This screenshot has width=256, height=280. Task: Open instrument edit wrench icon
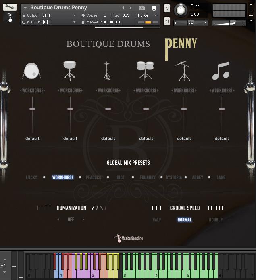pyautogui.click(x=10, y=7)
